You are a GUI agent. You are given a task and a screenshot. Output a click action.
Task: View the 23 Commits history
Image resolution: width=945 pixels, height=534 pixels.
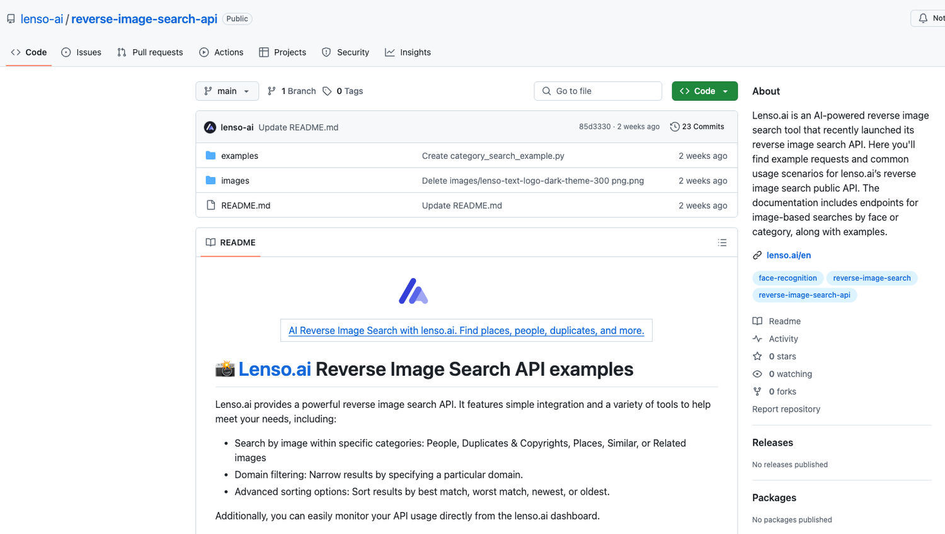697,127
